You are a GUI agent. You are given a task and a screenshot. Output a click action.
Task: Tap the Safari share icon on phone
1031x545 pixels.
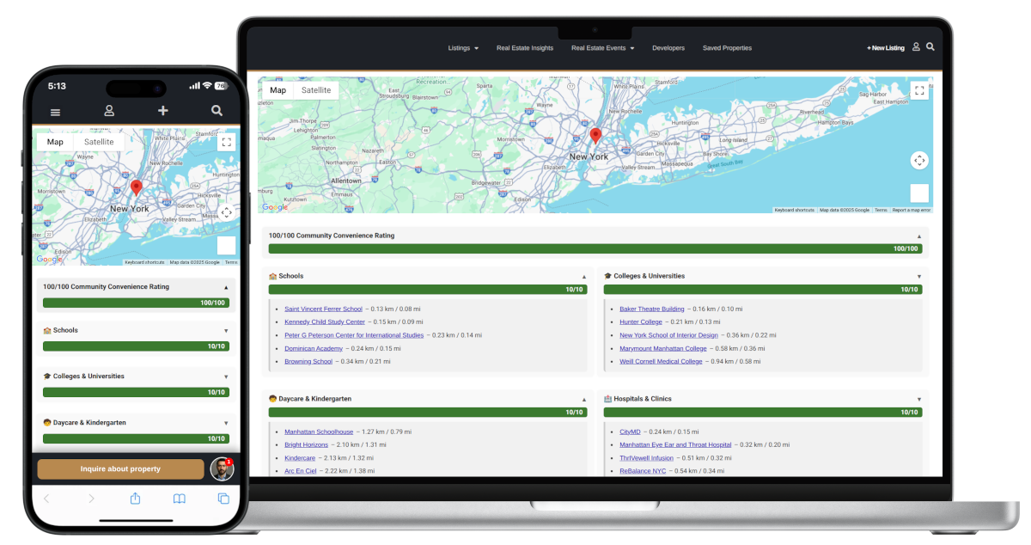click(135, 499)
